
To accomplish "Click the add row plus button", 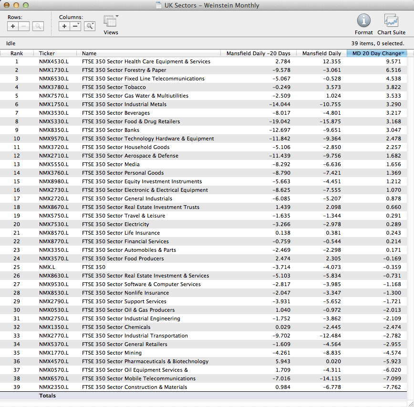I will pos(13,26).
